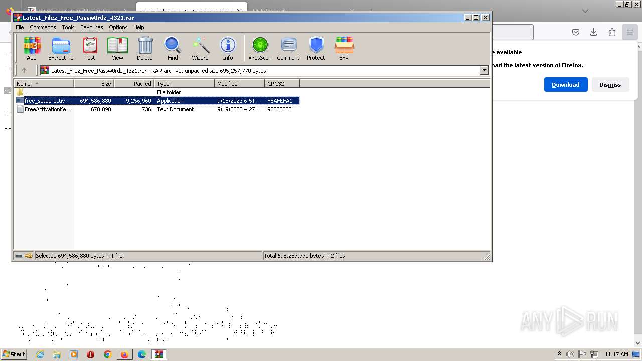The width and height of the screenshot is (642, 361).
Task: Sort by the Packed column
Action: point(134,84)
